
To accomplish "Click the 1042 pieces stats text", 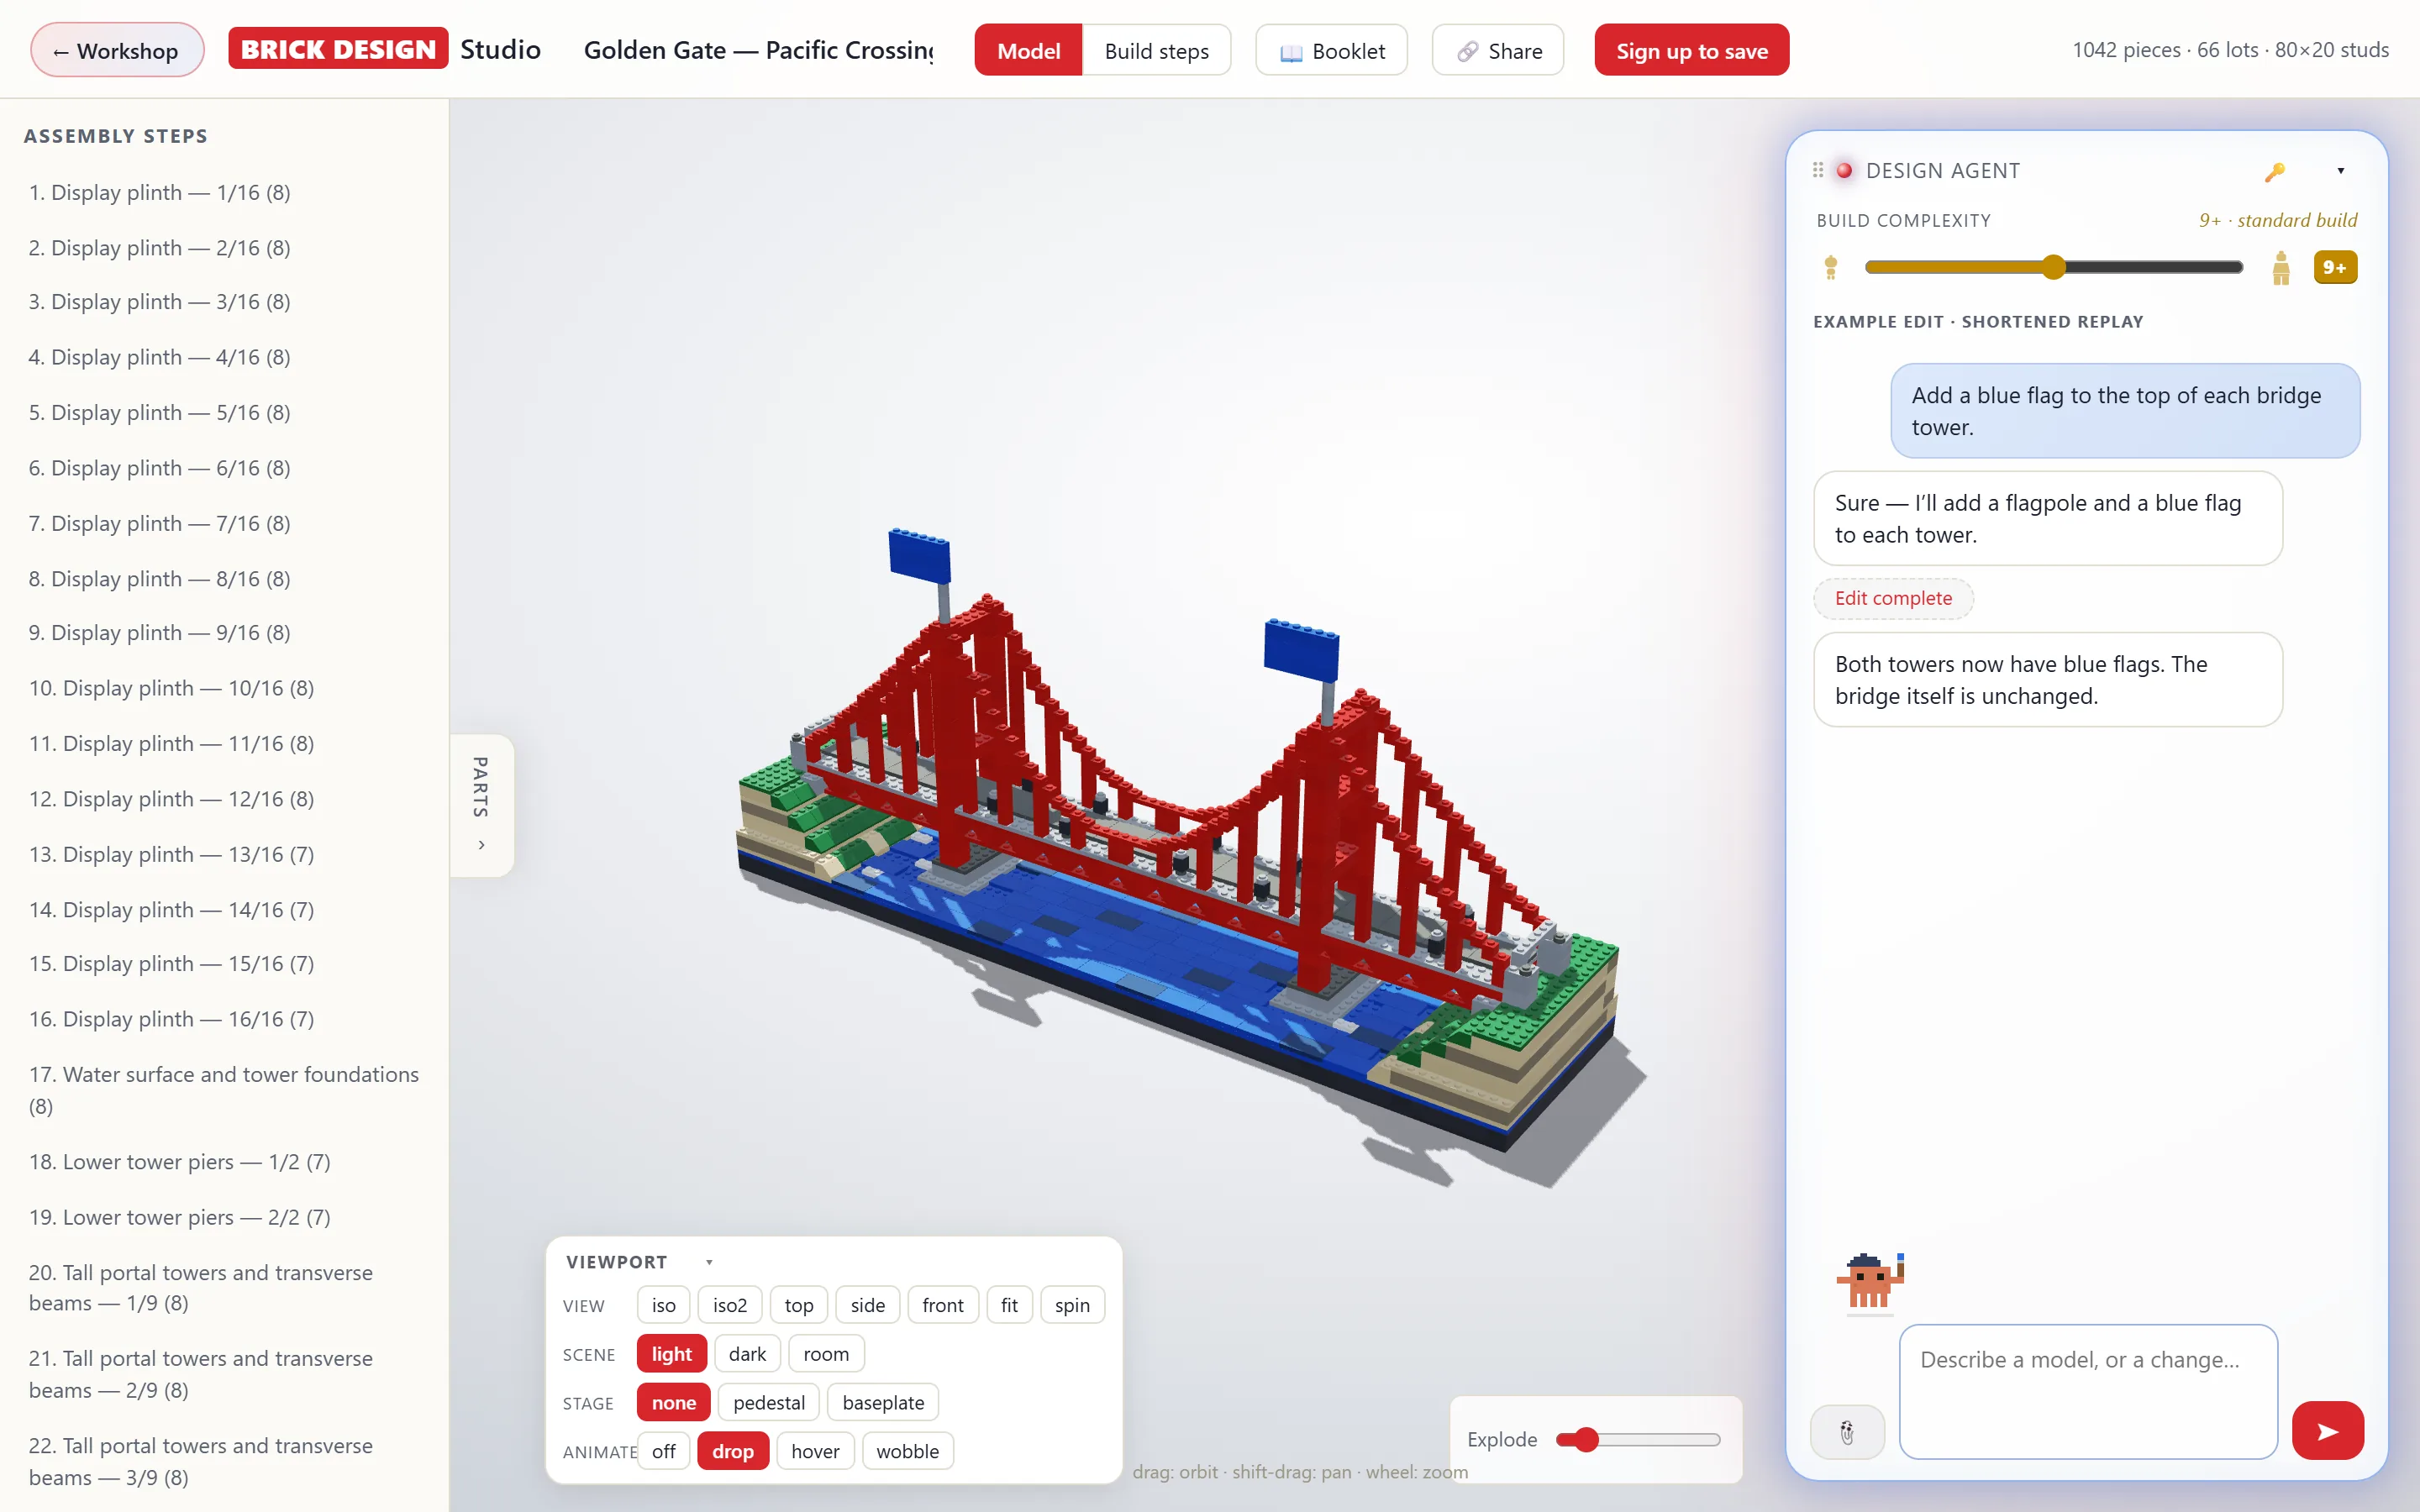I will tap(2230, 50).
